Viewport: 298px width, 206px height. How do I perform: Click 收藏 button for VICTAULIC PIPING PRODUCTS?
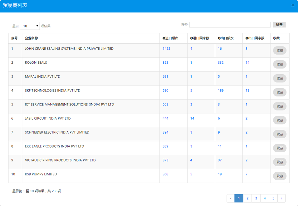point(280,162)
